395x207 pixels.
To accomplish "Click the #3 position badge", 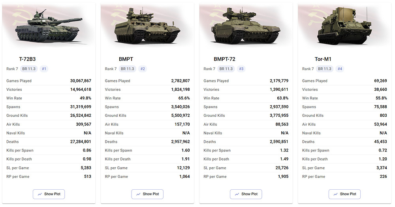I will (x=241, y=69).
